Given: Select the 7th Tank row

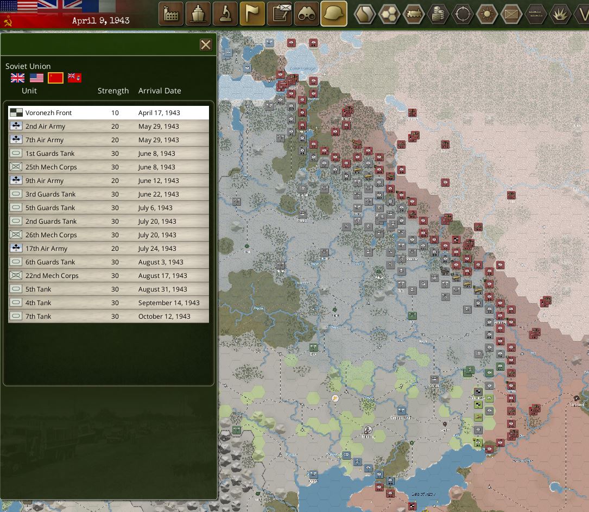Looking at the screenshot, I should click(109, 316).
